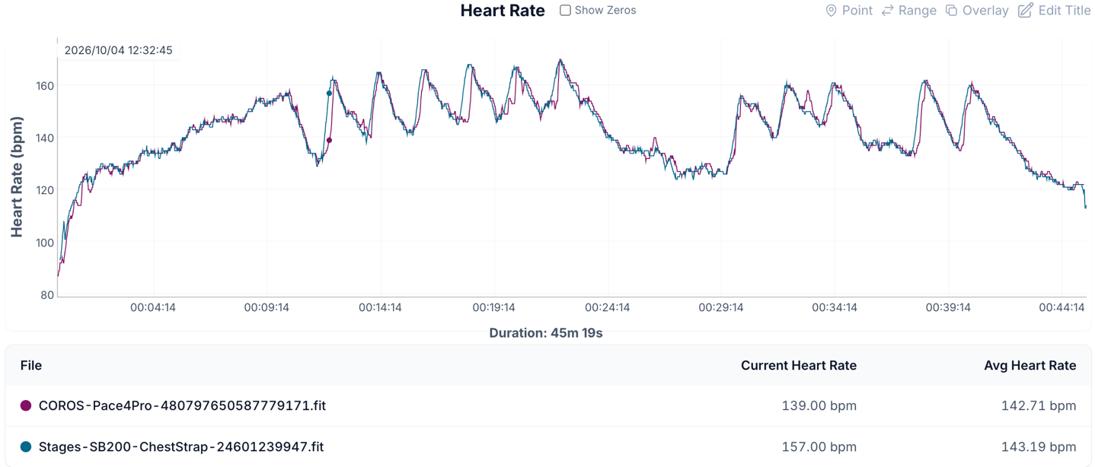Click the Heart Rate chart title
1095x467 pixels.
[503, 11]
